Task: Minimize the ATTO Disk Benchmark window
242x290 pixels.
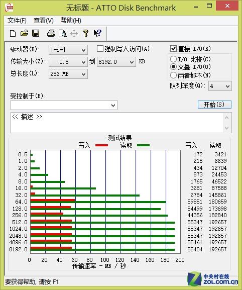Action: (196, 7)
